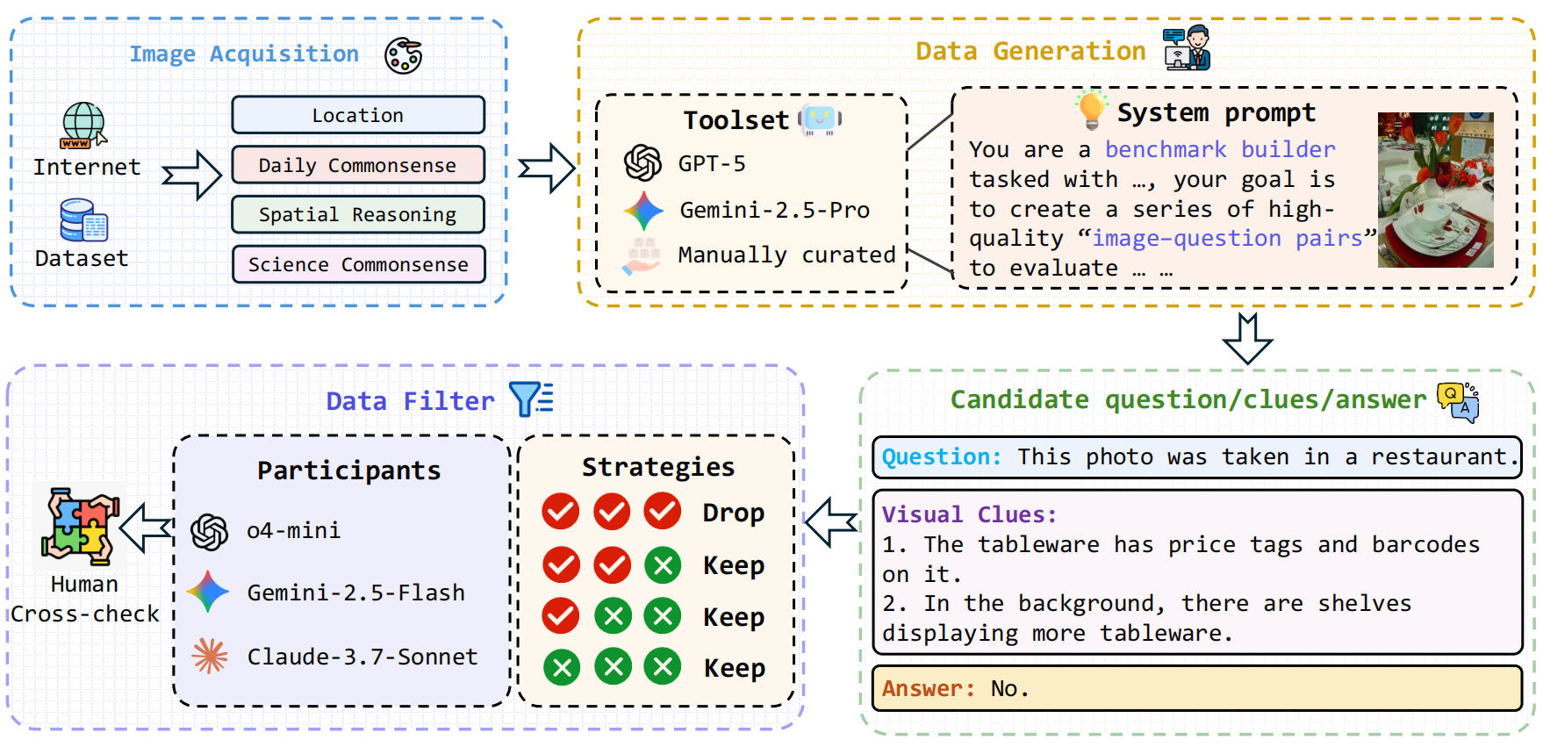The image size is (1543, 747).
Task: Click the Data Filter funnel icon
Action: click(531, 399)
